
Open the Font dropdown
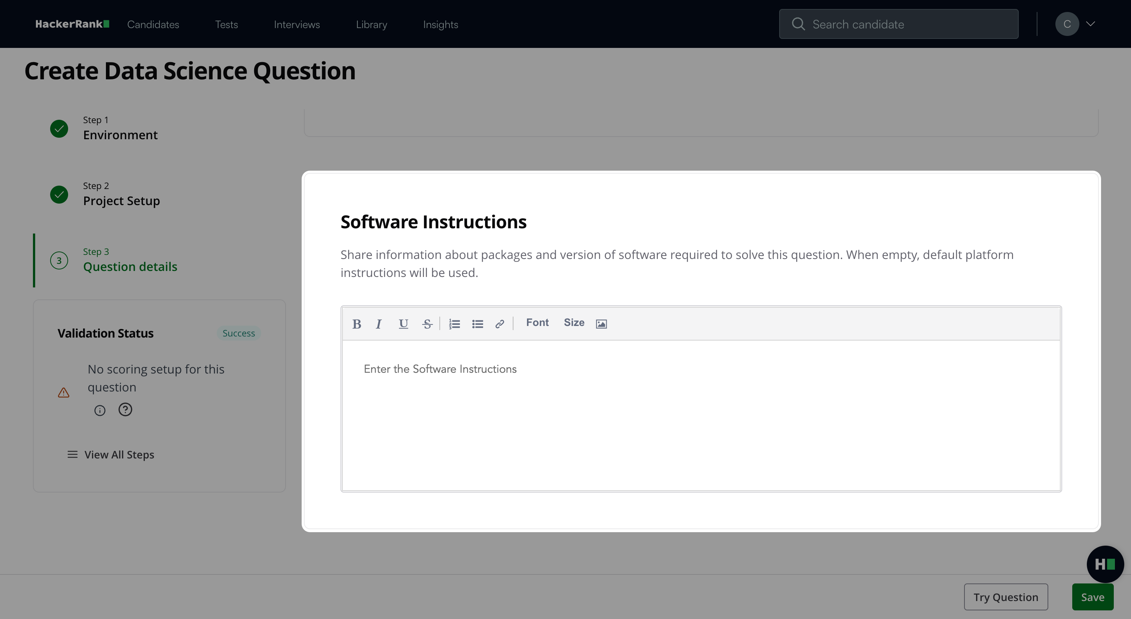(537, 323)
